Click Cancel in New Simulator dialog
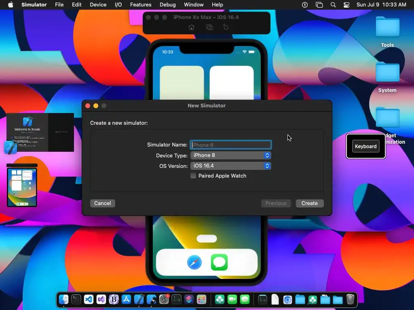 click(x=102, y=203)
